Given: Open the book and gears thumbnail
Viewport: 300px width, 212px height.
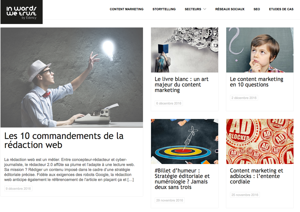Looking at the screenshot, I should coord(184,50).
